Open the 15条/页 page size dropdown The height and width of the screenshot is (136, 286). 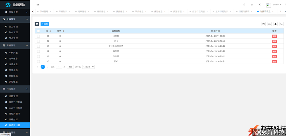[88, 67]
